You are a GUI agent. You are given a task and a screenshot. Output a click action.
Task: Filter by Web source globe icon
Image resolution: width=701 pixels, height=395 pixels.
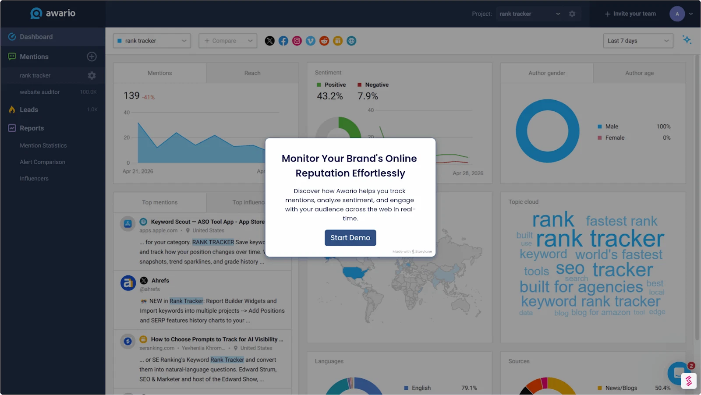351,41
